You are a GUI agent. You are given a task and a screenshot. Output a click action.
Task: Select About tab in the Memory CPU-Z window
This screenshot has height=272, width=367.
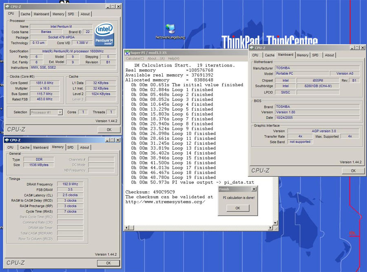84,148
